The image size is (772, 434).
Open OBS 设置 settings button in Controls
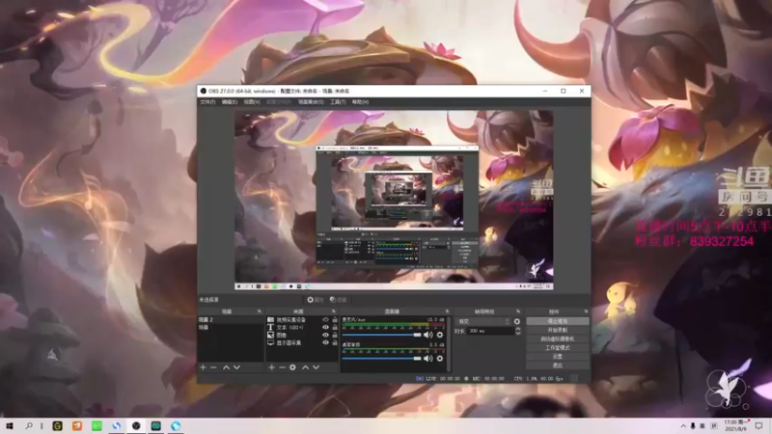point(558,356)
